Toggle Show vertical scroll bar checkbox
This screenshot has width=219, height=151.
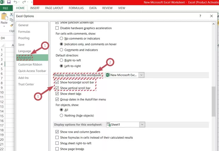coord(58,88)
